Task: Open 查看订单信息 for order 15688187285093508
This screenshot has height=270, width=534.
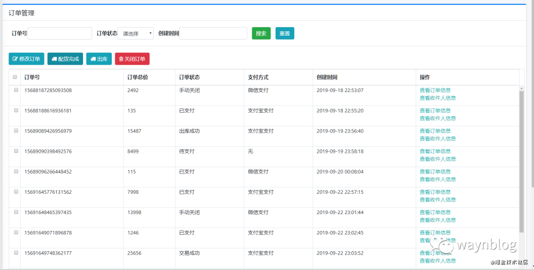Action: tap(435, 90)
